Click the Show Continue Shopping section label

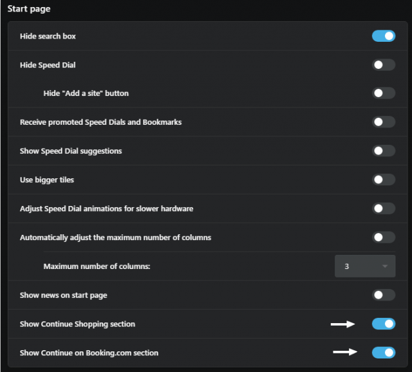77,324
